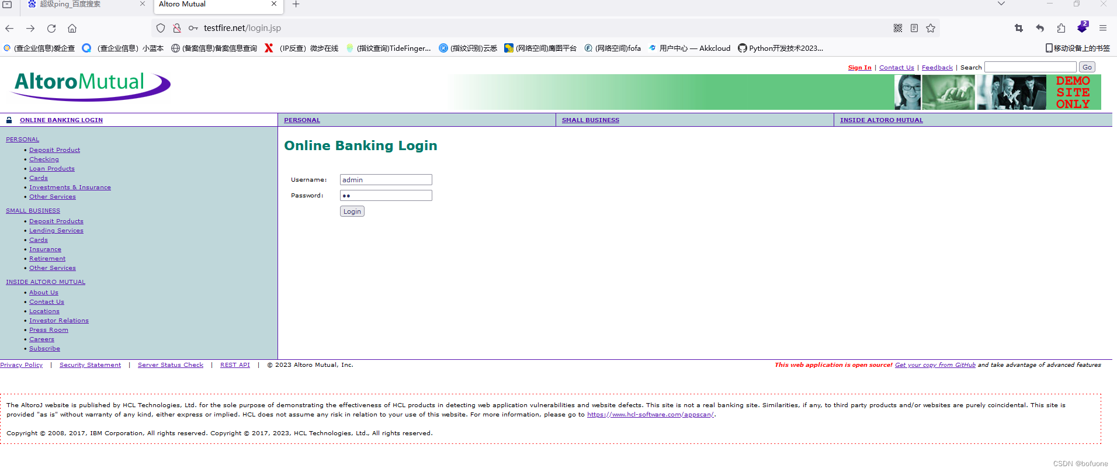The width and height of the screenshot is (1117, 472).
Task: Click the browser forward arrow
Action: click(x=30, y=28)
